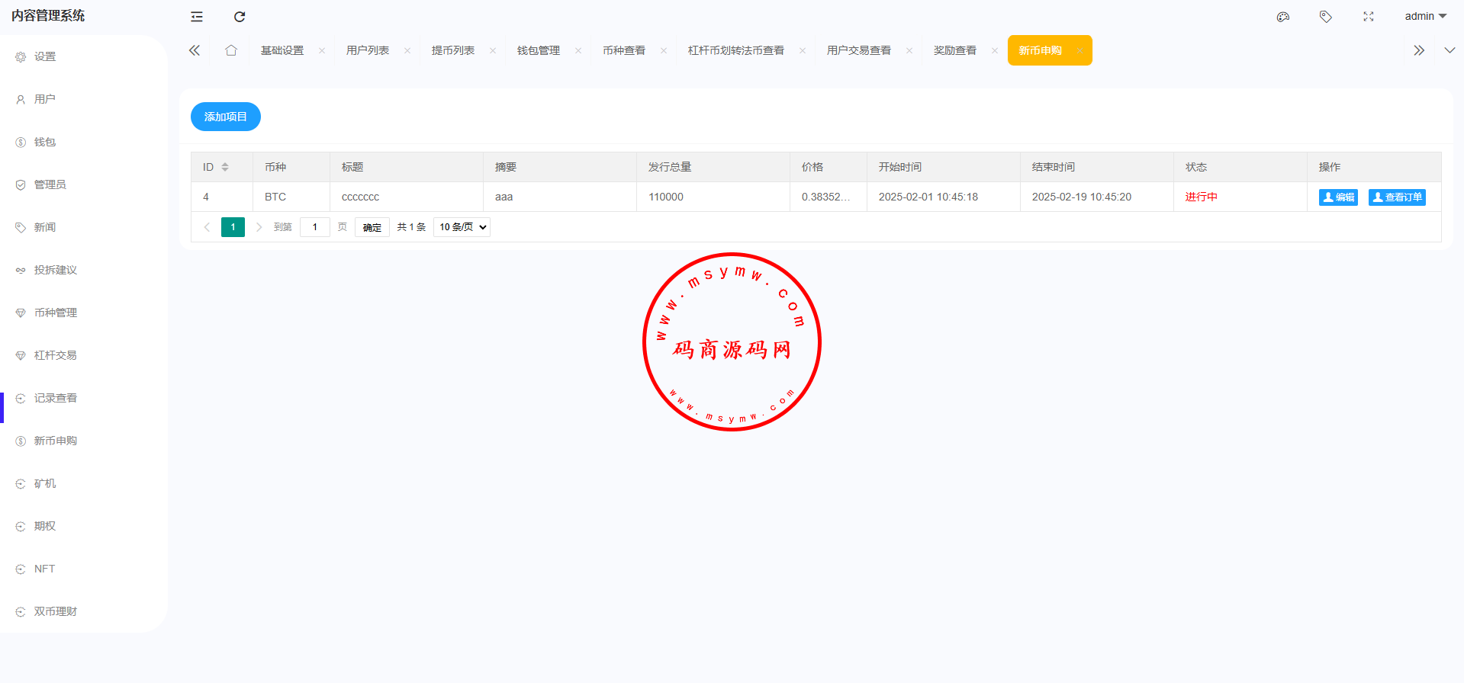
Task: Close the 币种查看 tab
Action: [664, 50]
